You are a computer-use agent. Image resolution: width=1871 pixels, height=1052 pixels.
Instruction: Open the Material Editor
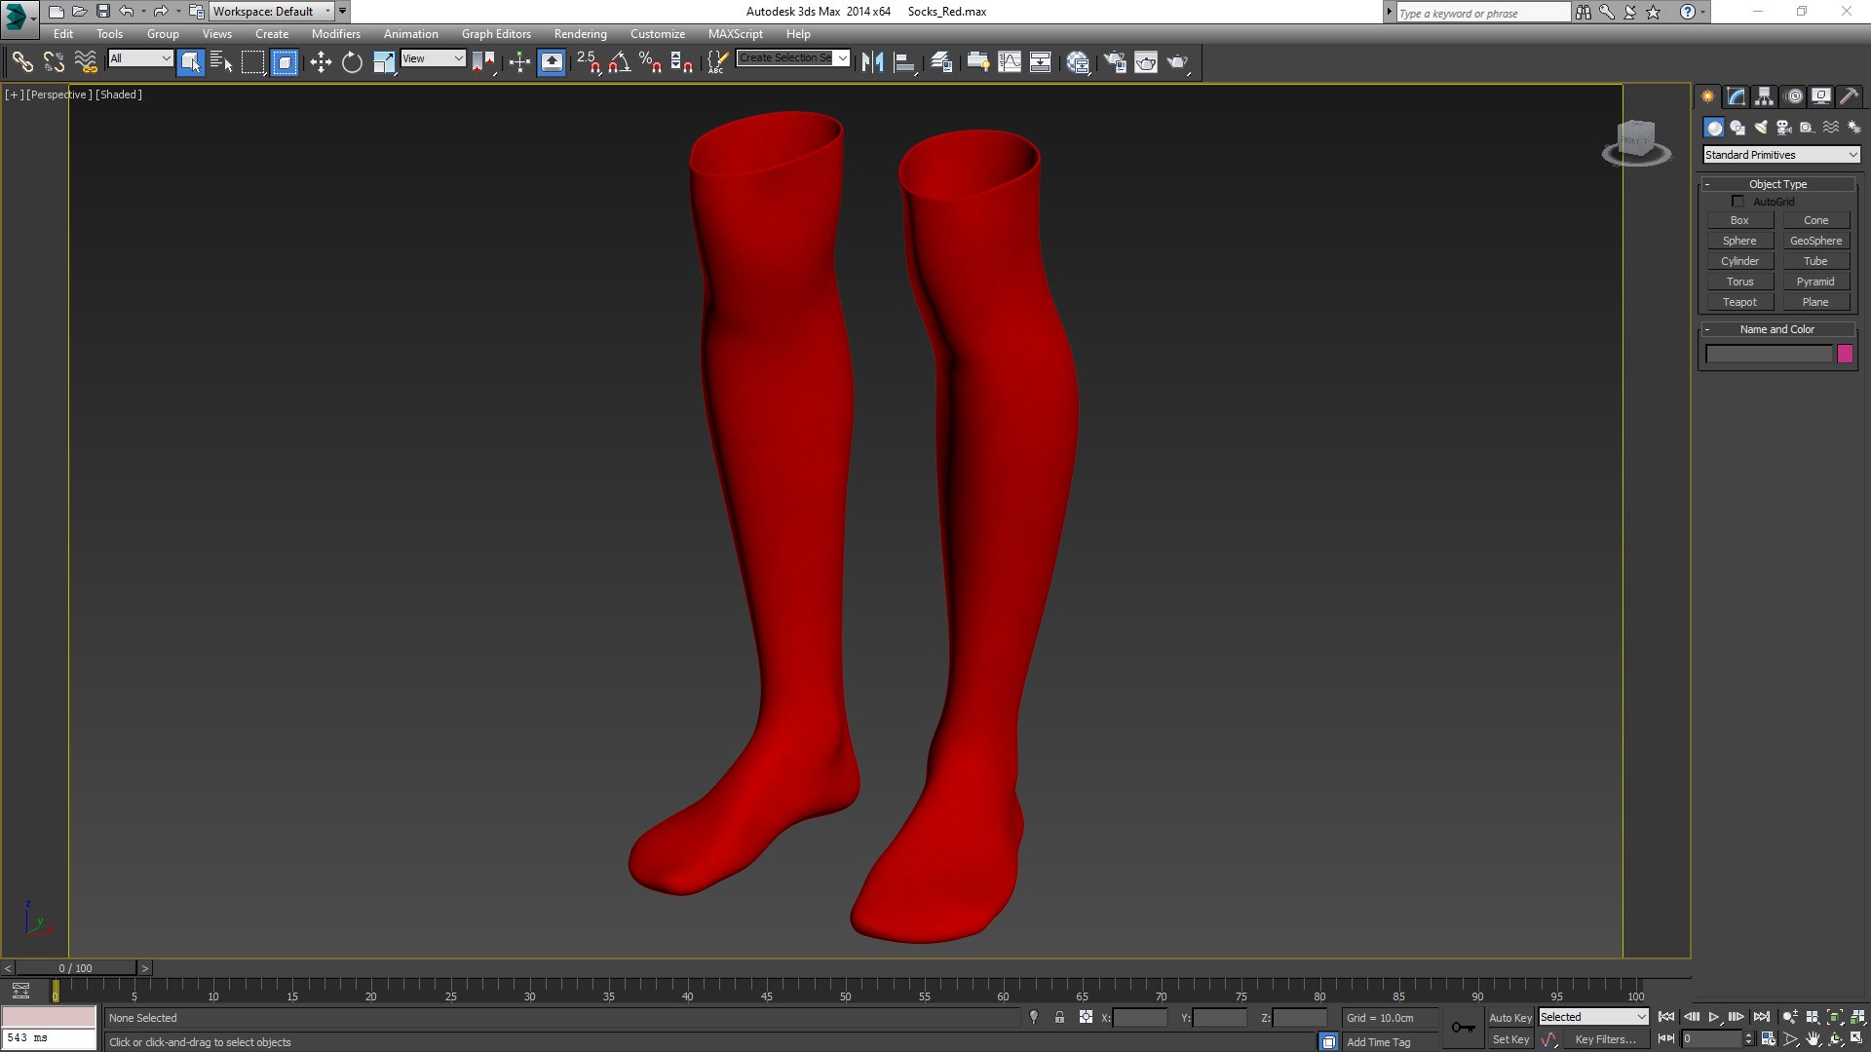click(x=1077, y=62)
